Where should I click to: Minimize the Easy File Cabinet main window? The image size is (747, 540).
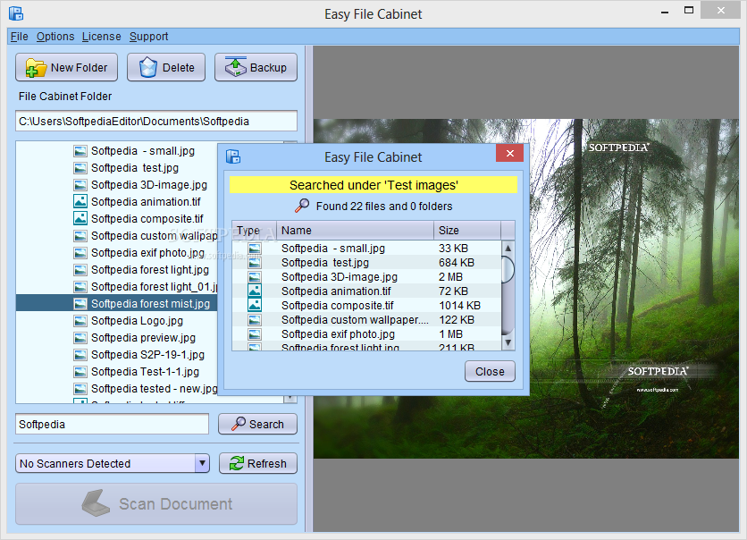665,12
